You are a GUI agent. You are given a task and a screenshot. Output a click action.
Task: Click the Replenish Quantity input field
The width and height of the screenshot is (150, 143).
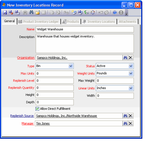click(55, 88)
